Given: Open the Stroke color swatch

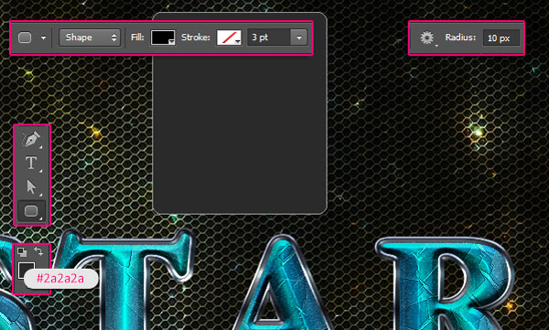Looking at the screenshot, I should (x=229, y=37).
